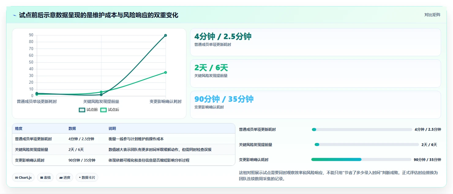Click chart axis label 普通成员单项更新耗时
This screenshot has width=453, height=194.
tap(37, 101)
